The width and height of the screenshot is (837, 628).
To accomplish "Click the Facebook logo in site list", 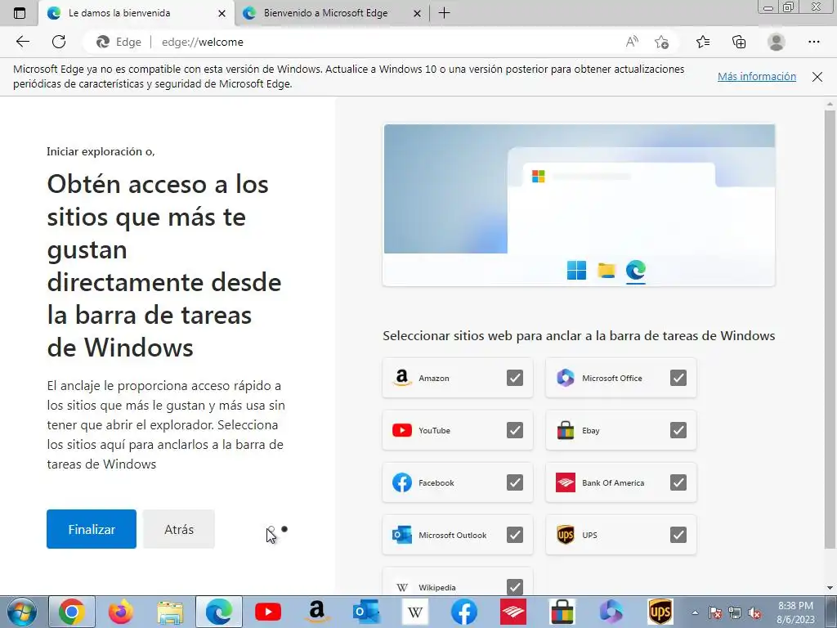I will [x=402, y=482].
